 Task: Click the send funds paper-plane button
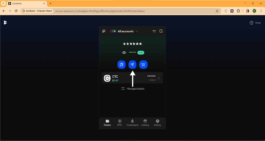(x=132, y=64)
